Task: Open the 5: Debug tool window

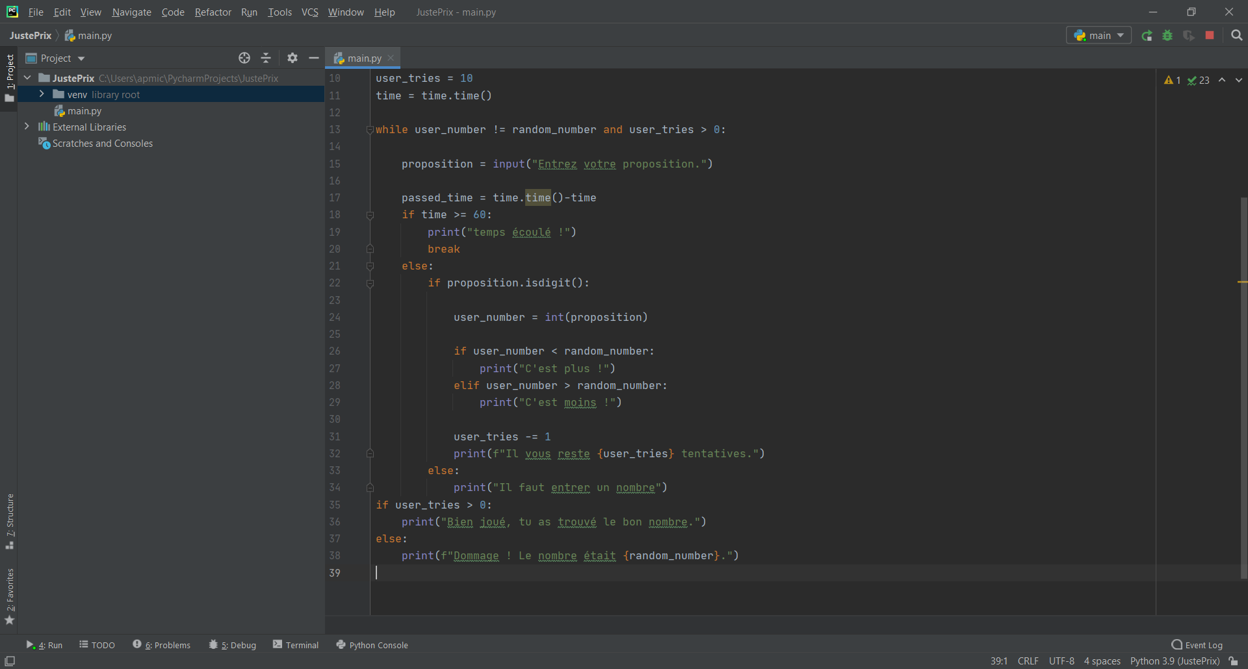Action: [x=232, y=645]
